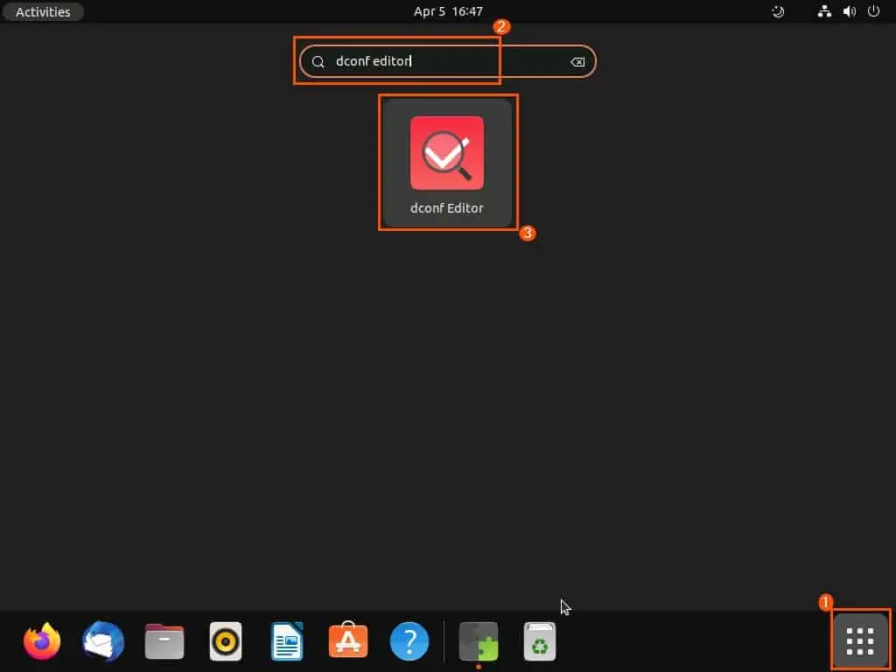Open the Activities overview button
The image size is (896, 672).
tap(43, 12)
